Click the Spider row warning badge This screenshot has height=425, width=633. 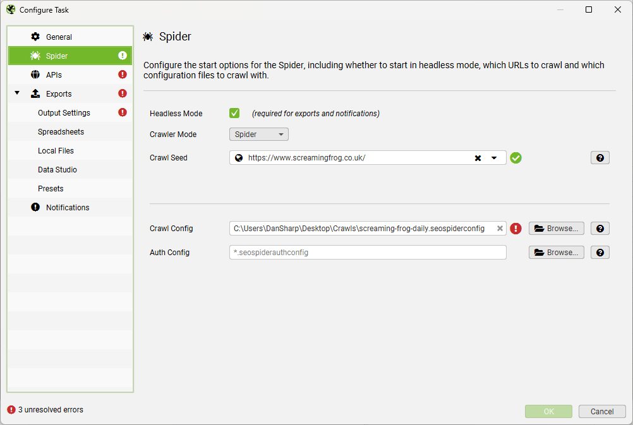click(x=123, y=56)
